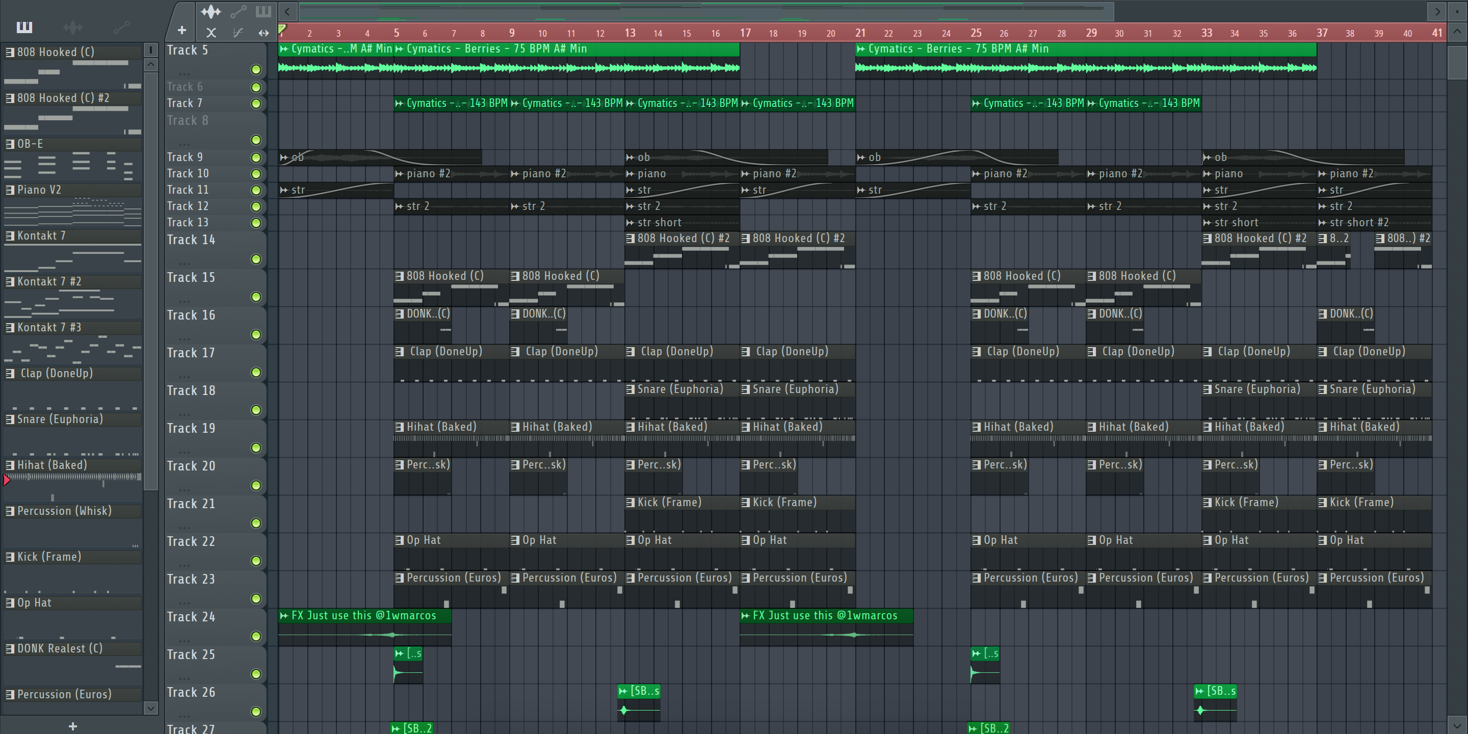This screenshot has width=1468, height=734.
Task: Mute Track 5
Action: coord(256,69)
